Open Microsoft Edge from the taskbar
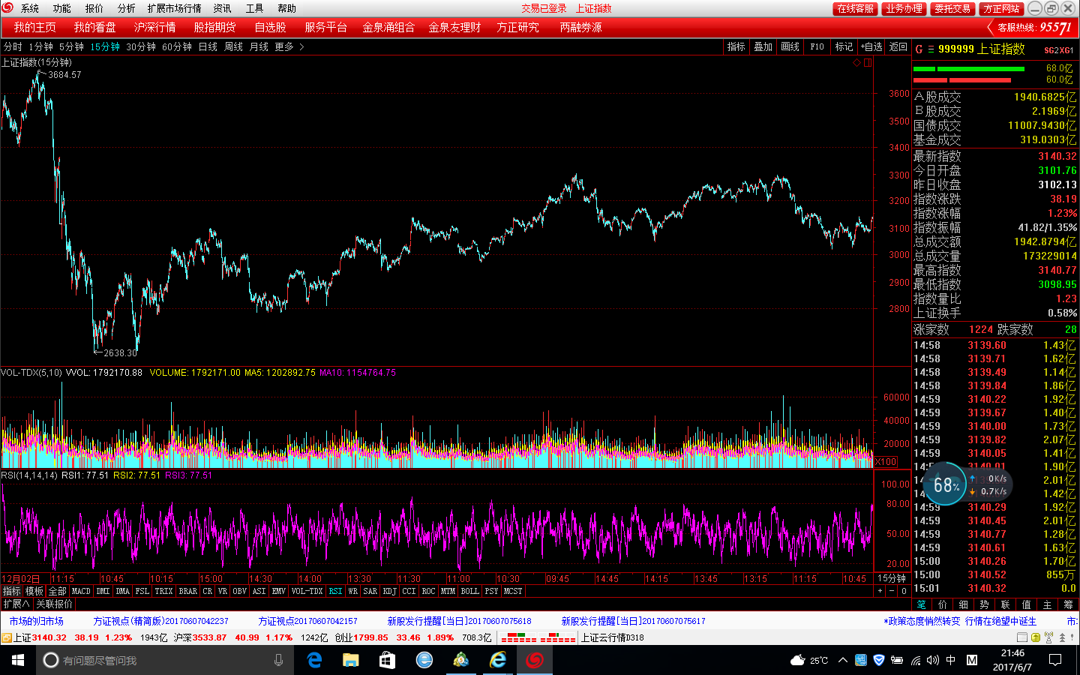The width and height of the screenshot is (1080, 675). point(315,660)
